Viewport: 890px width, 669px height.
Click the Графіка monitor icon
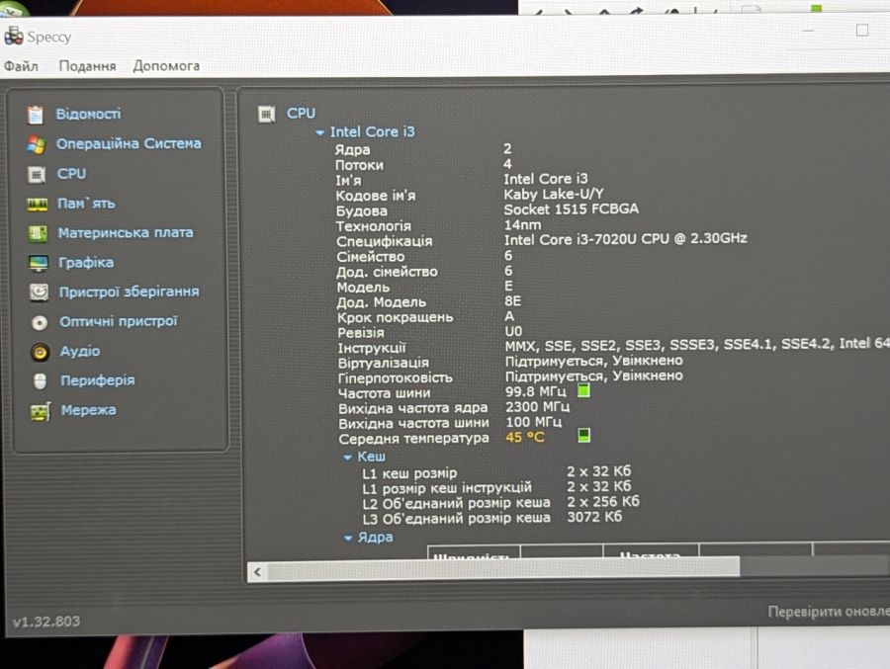[39, 263]
